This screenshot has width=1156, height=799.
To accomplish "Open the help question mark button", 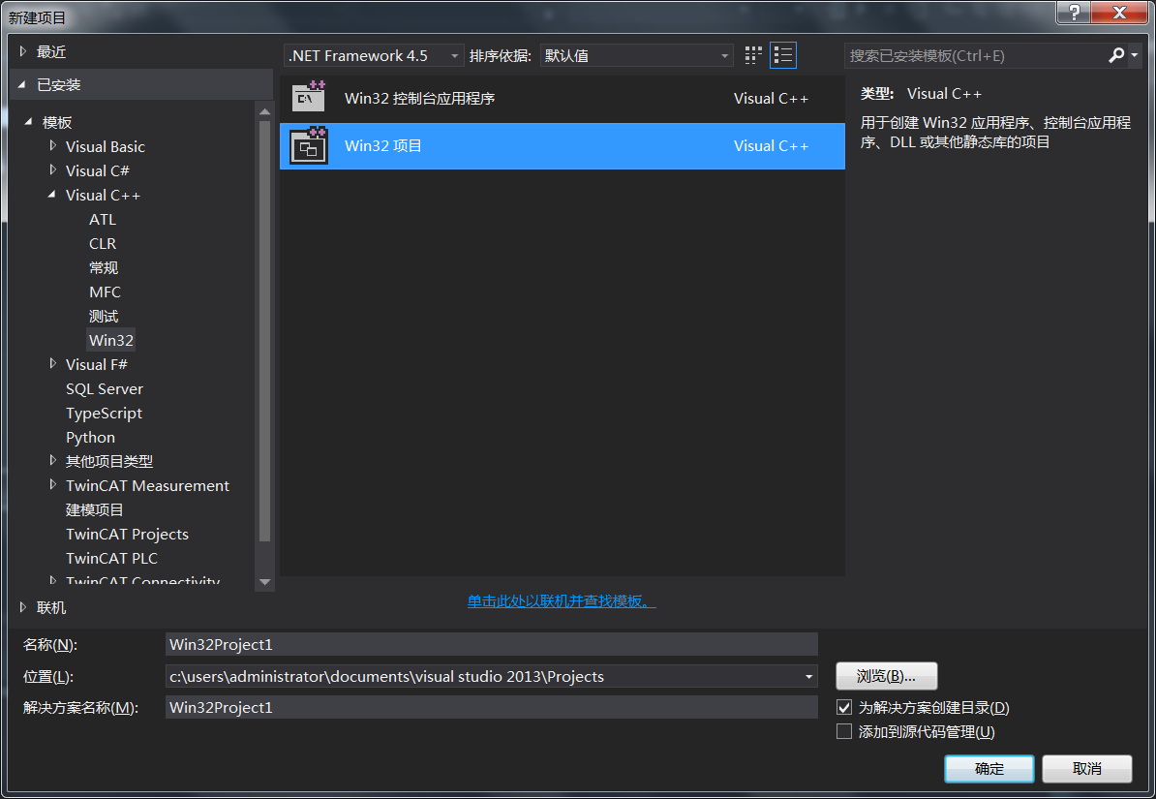I will click(1074, 12).
